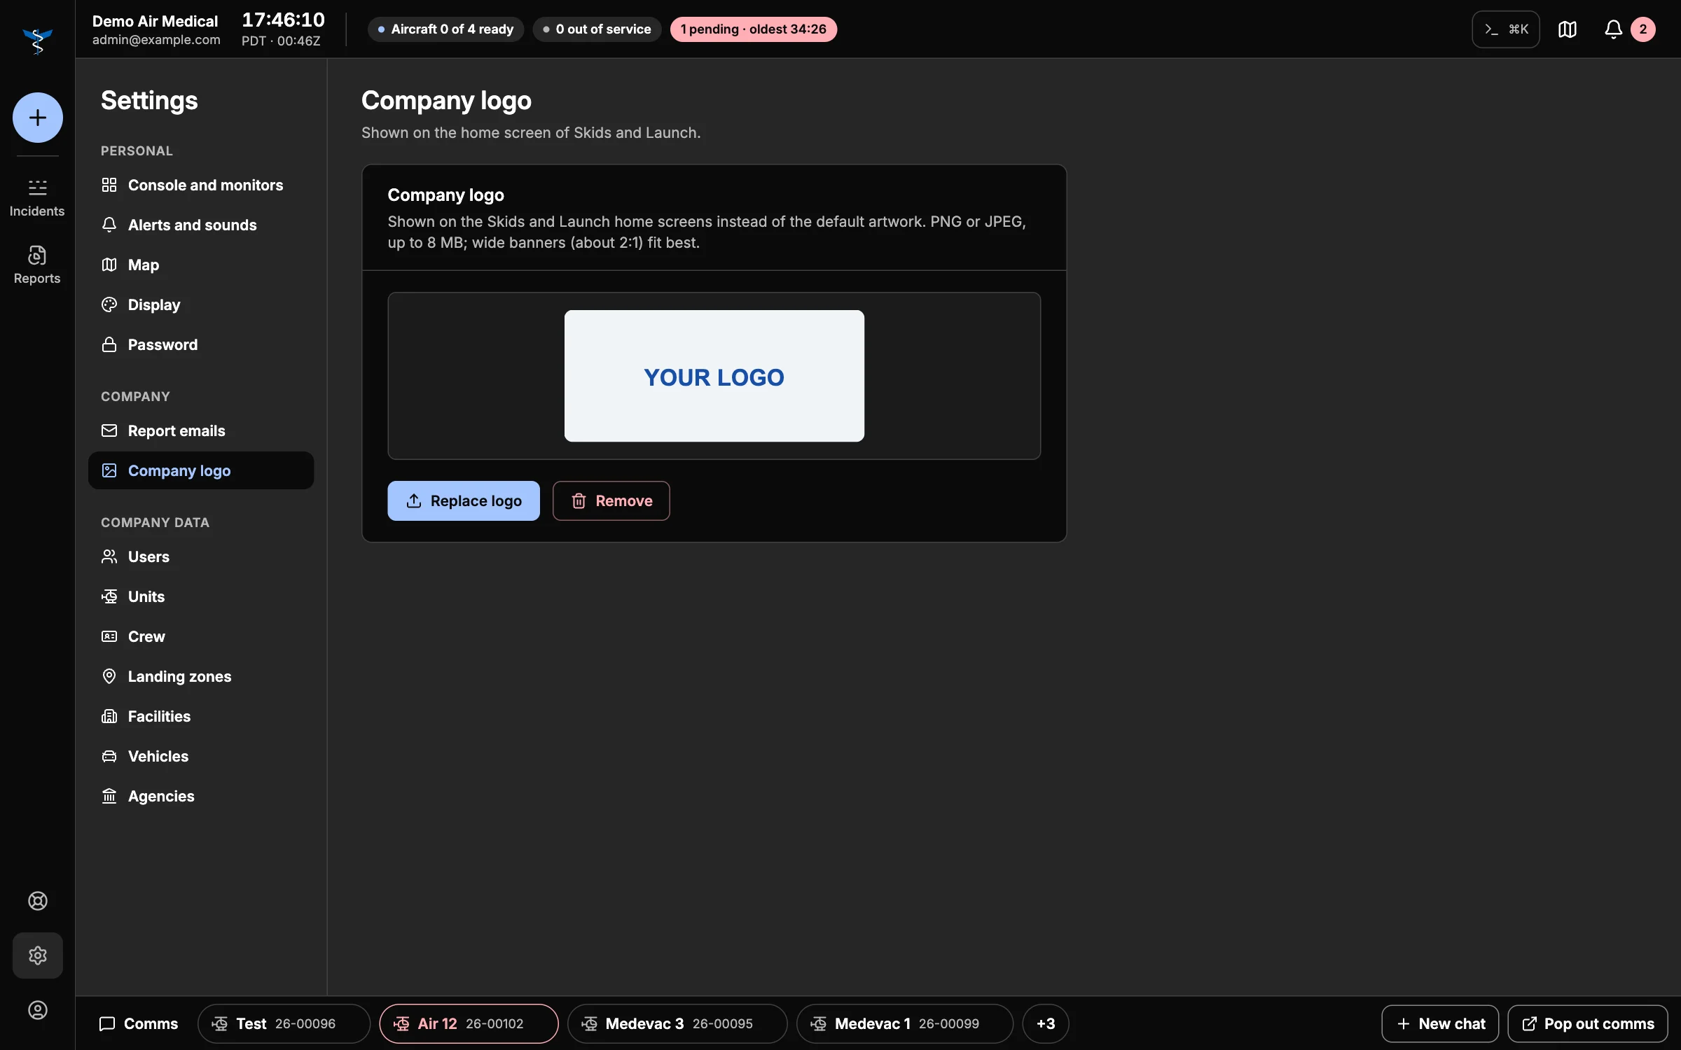Click the blue plus new incident button
This screenshot has width=1681, height=1050.
click(x=38, y=118)
